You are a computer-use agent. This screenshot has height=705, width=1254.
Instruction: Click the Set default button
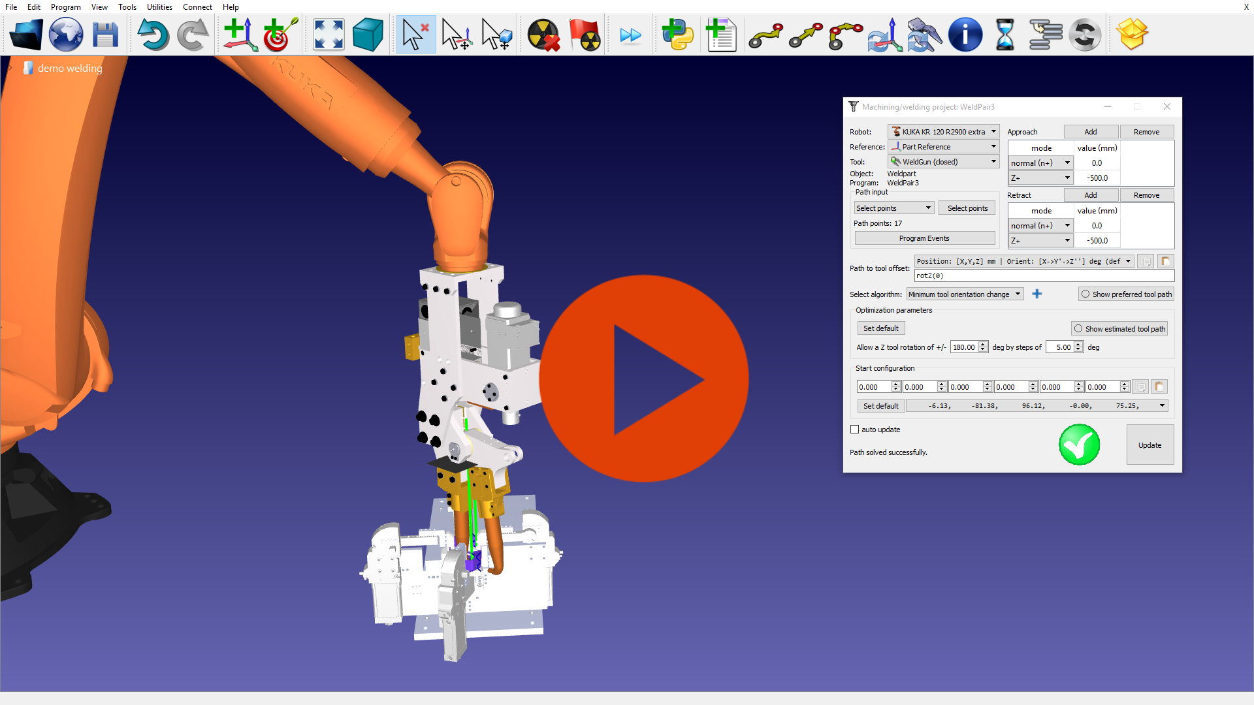(880, 328)
